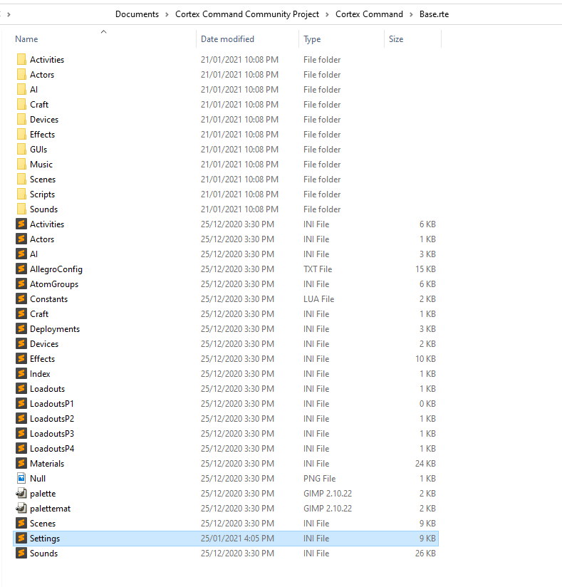
Task: Go to Cortex Command Community Project breadcrumb
Action: [x=247, y=14]
